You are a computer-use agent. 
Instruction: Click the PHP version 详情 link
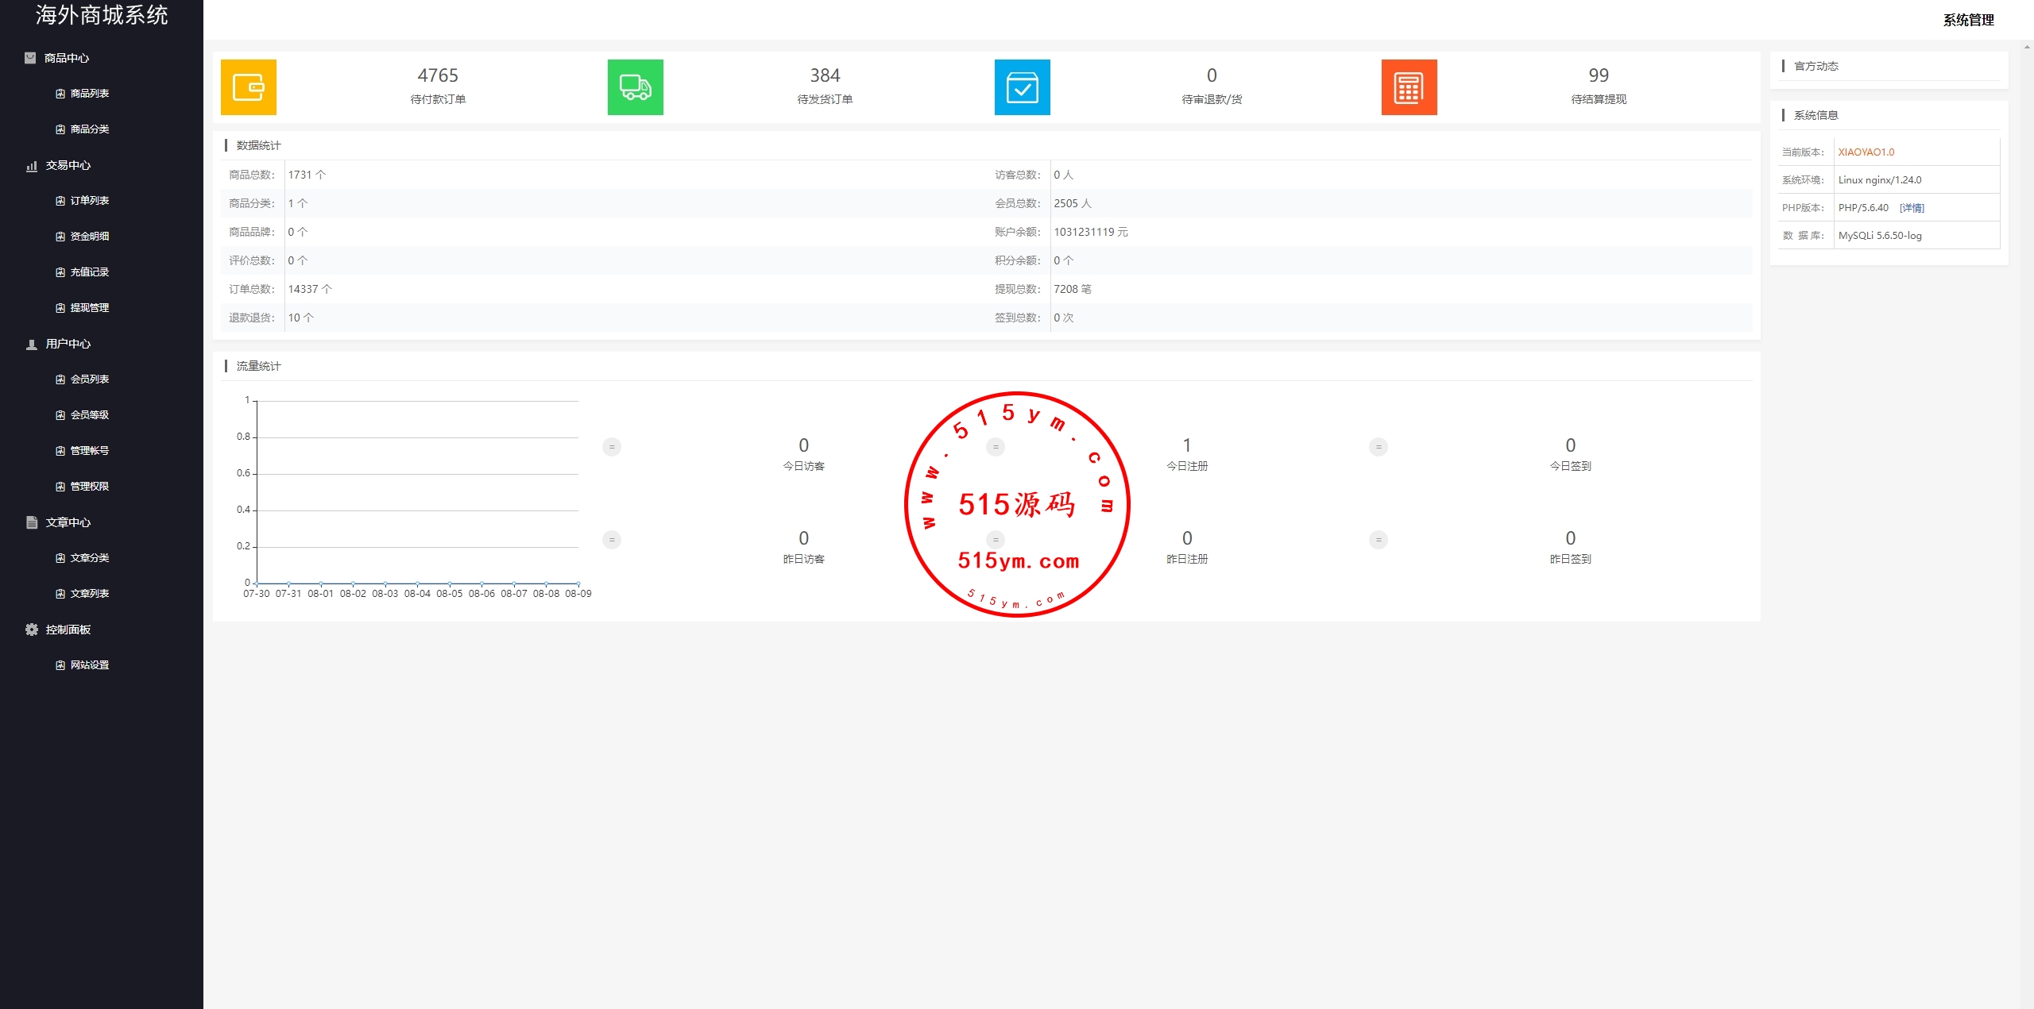click(1912, 208)
